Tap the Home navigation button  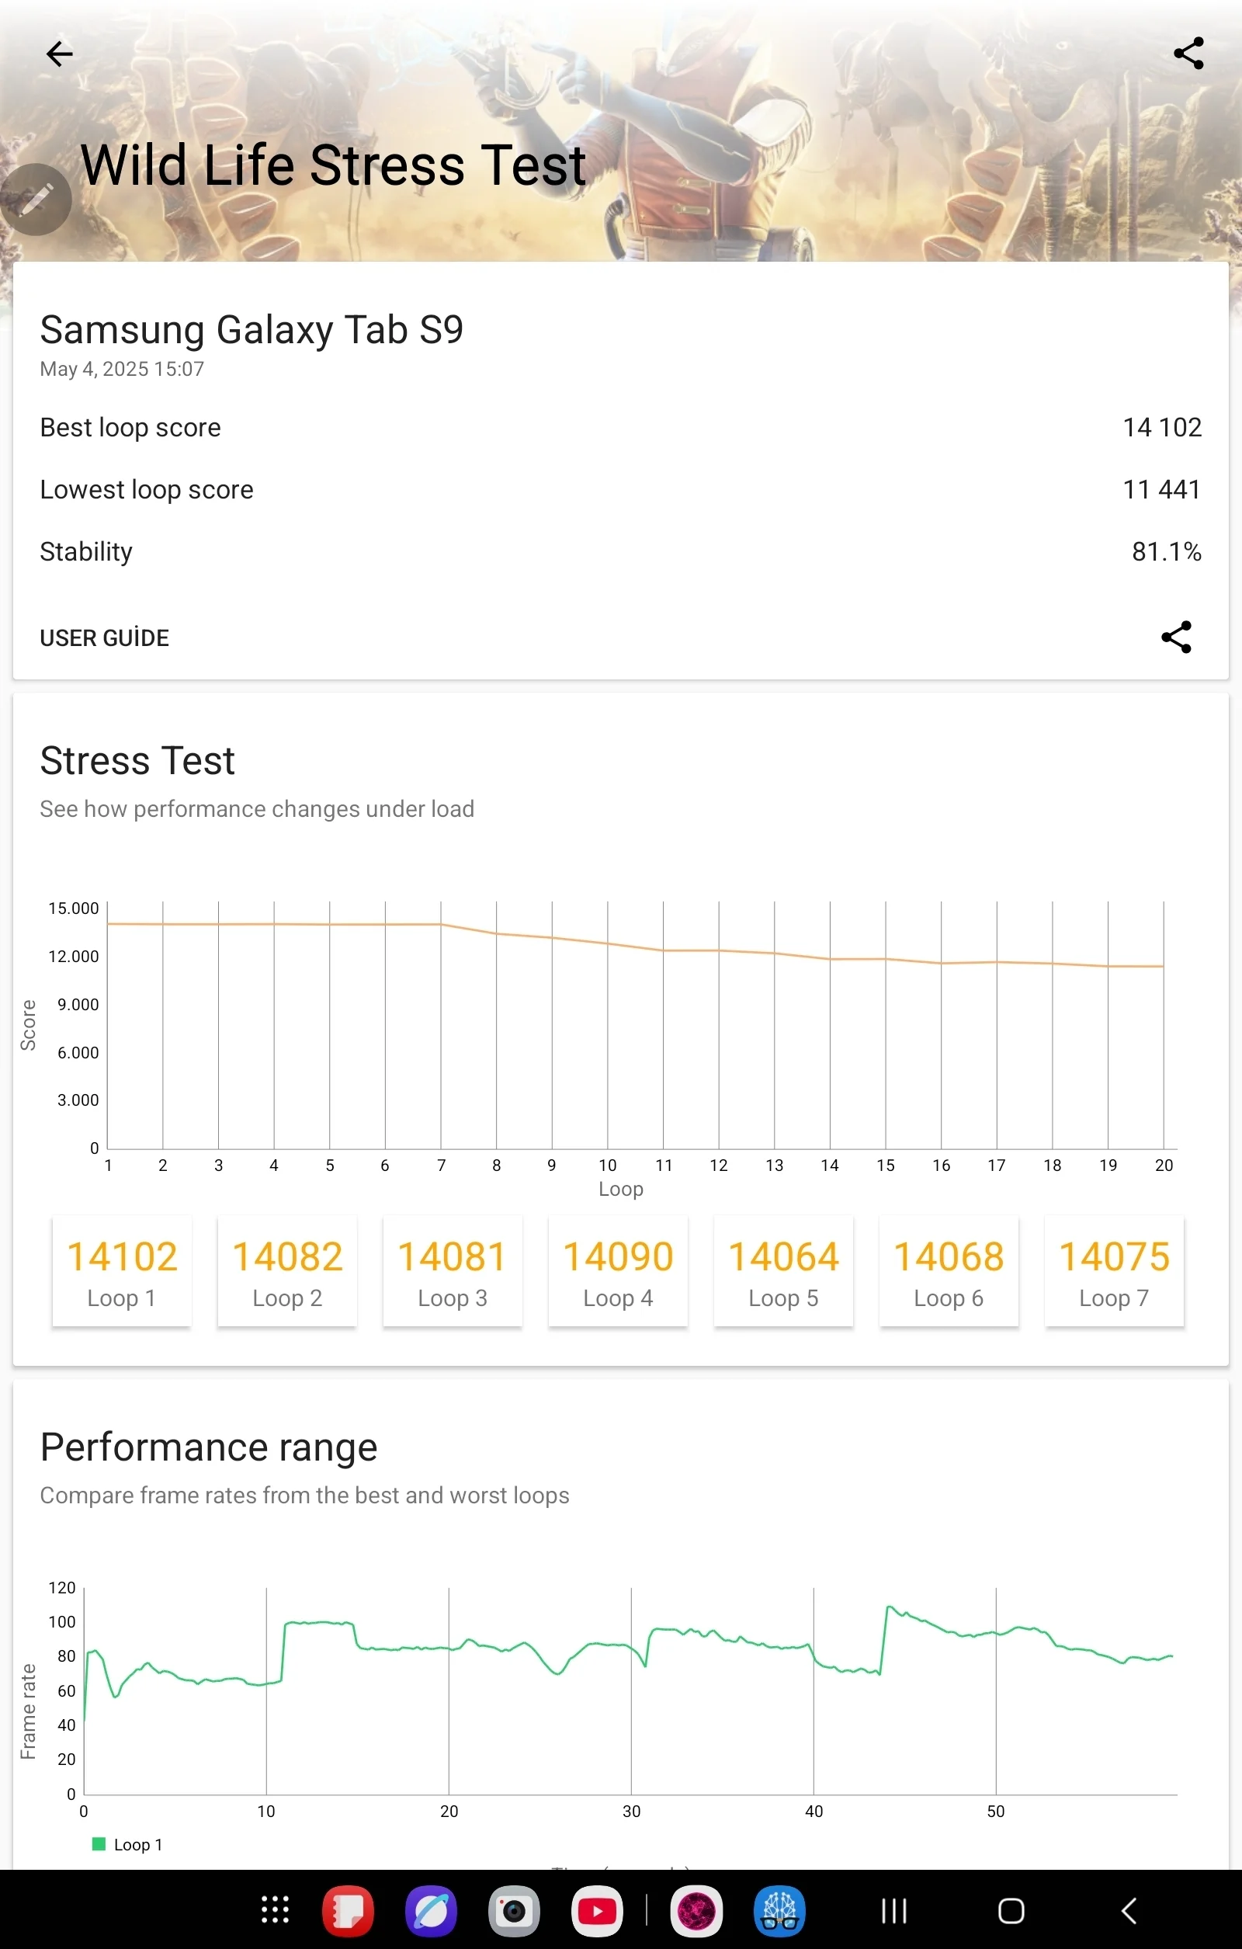pos(1011,1911)
